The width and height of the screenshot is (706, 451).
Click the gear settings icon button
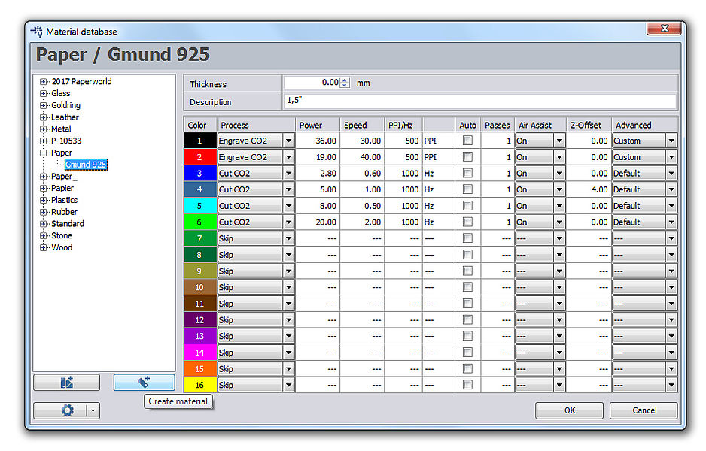[67, 410]
